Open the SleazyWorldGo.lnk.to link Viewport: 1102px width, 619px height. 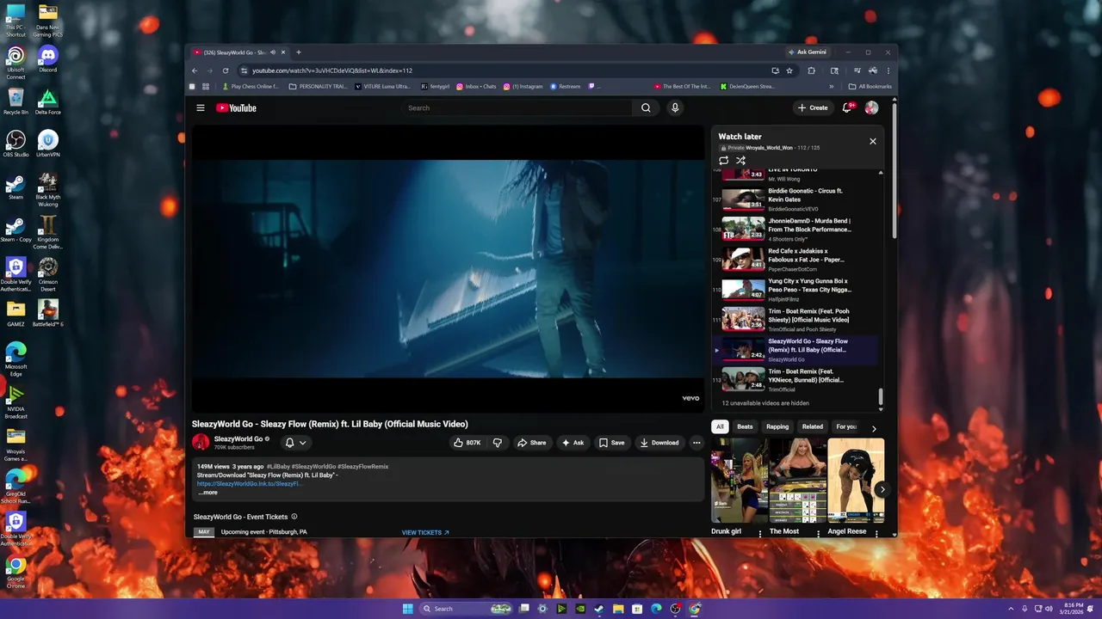click(248, 484)
